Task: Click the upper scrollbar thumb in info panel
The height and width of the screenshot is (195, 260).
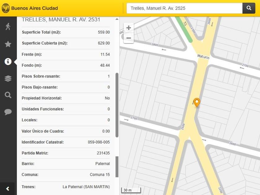Action: [x=117, y=105]
